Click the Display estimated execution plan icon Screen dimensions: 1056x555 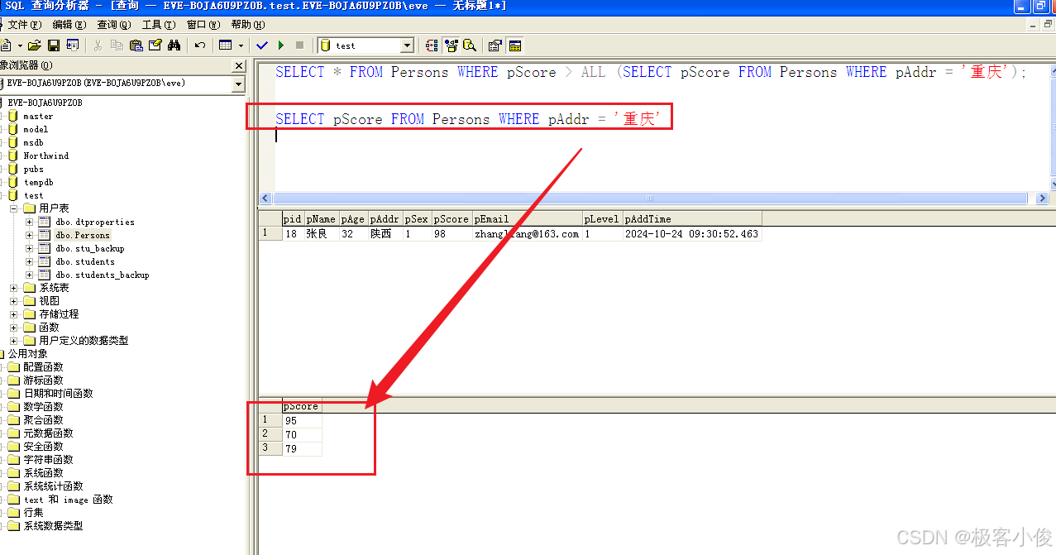click(x=432, y=45)
